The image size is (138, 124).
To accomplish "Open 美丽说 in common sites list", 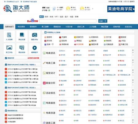I will point(78,41).
